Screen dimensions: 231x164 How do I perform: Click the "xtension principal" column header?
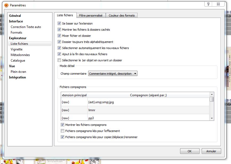pos(74,95)
